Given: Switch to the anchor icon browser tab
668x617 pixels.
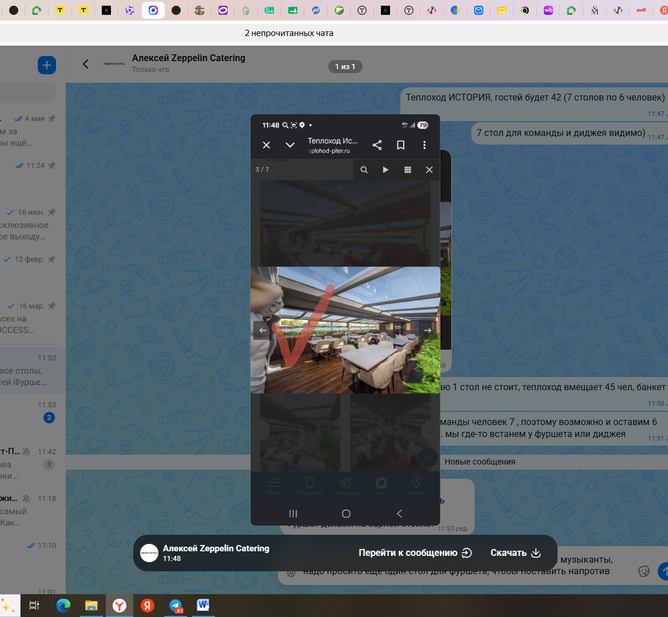Looking at the screenshot, I should coord(200,10).
